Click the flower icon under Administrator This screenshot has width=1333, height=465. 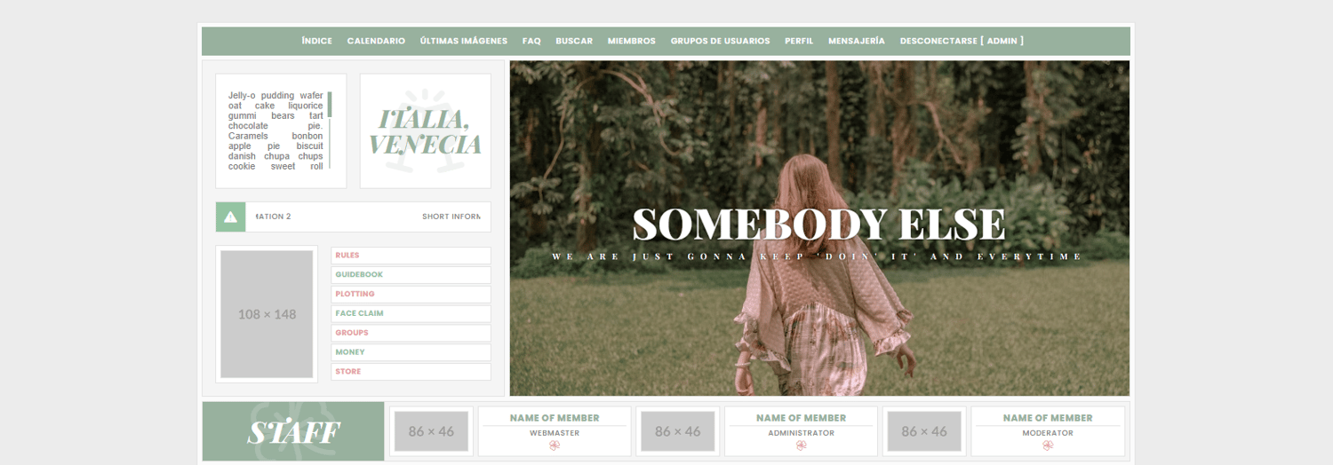[x=801, y=445]
